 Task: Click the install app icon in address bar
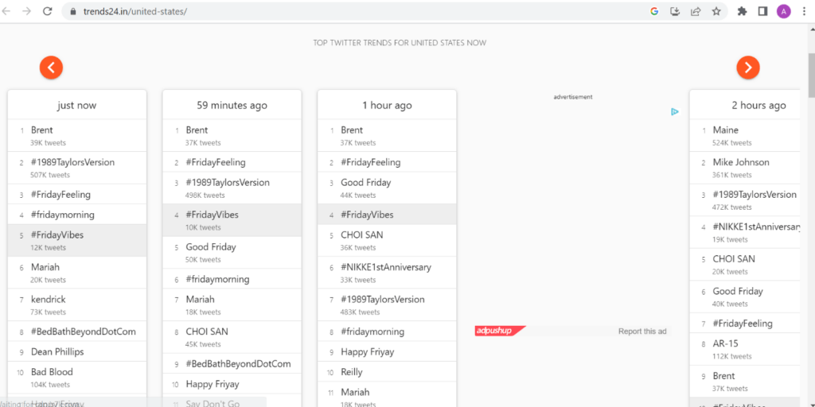[675, 11]
